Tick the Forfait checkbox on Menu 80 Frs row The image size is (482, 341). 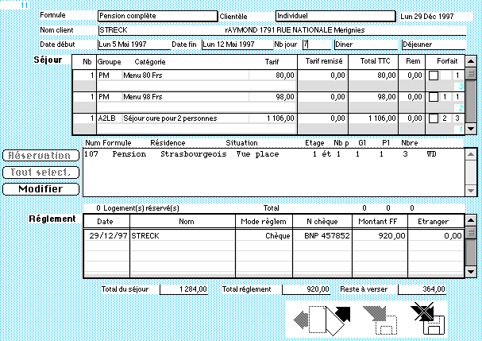pos(433,76)
